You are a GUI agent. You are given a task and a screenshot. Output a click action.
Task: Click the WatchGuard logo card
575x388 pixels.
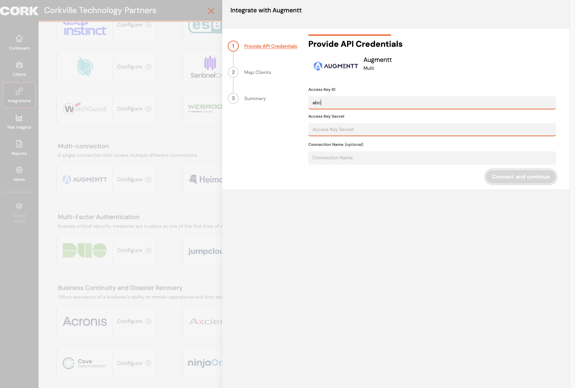[x=85, y=109]
